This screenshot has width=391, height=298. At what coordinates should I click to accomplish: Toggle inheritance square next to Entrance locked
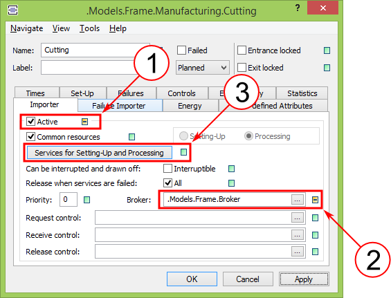tap(327, 50)
